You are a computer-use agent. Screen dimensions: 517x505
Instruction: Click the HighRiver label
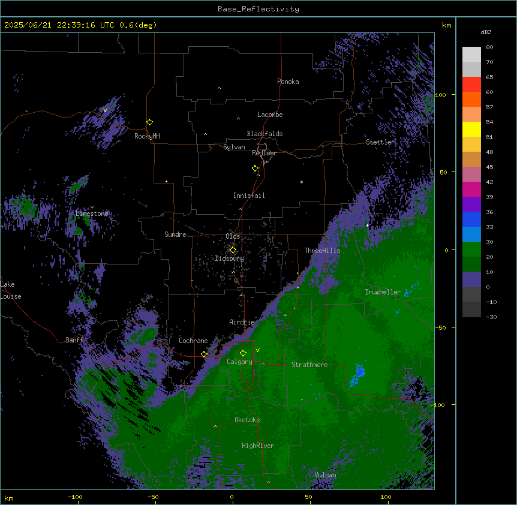tap(258, 446)
